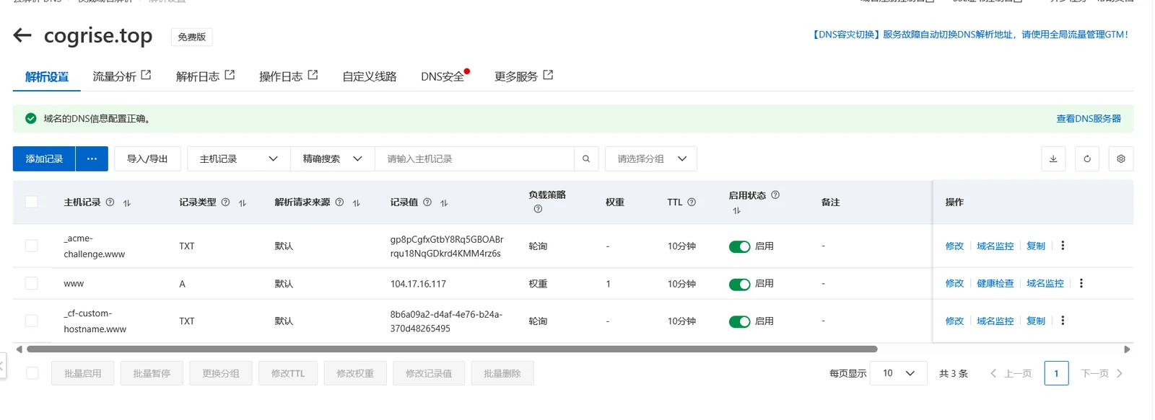The image size is (1155, 420).
Task: Click page number 1 in pagination
Action: 1056,373
